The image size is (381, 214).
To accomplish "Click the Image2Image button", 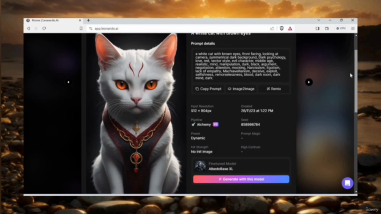I will coord(241,89).
